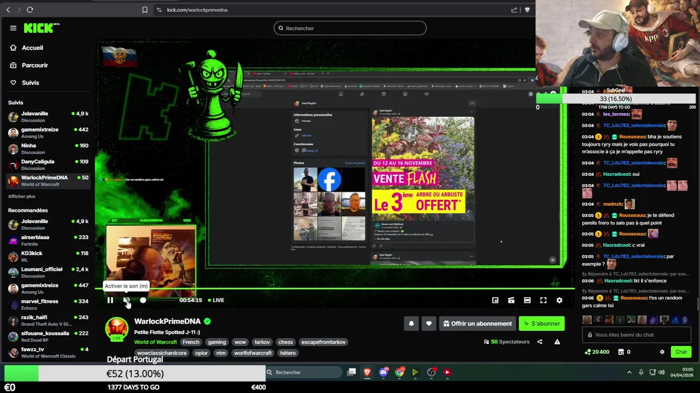Image resolution: width=700 pixels, height=393 pixels.
Task: Open chat settings gear
Action: click(662, 352)
